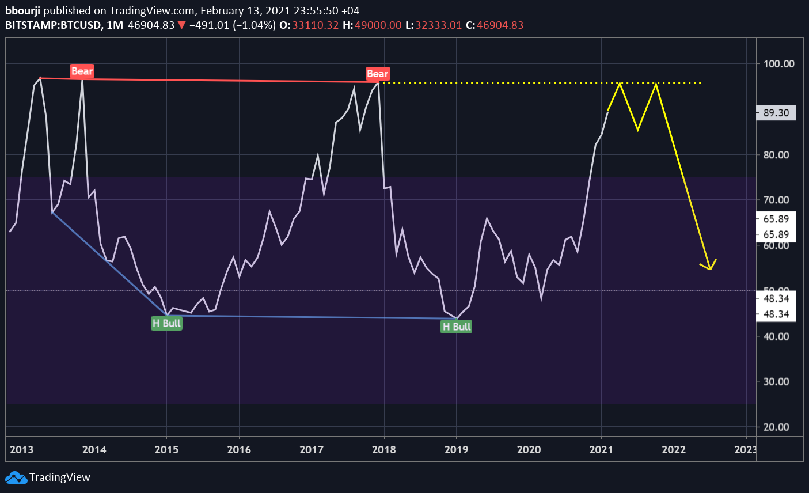Image resolution: width=809 pixels, height=493 pixels.
Task: Click the last price value 46904.83 beside the 1M label
Action: click(151, 25)
